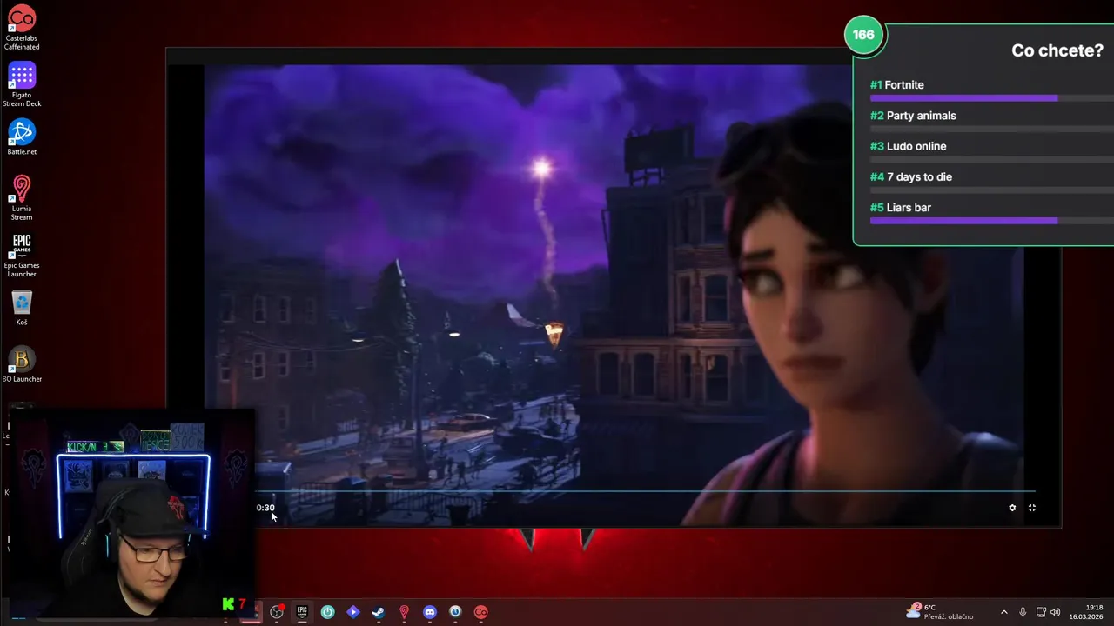The image size is (1114, 626).
Task: Select the Party animals poll option
Action: click(913, 116)
